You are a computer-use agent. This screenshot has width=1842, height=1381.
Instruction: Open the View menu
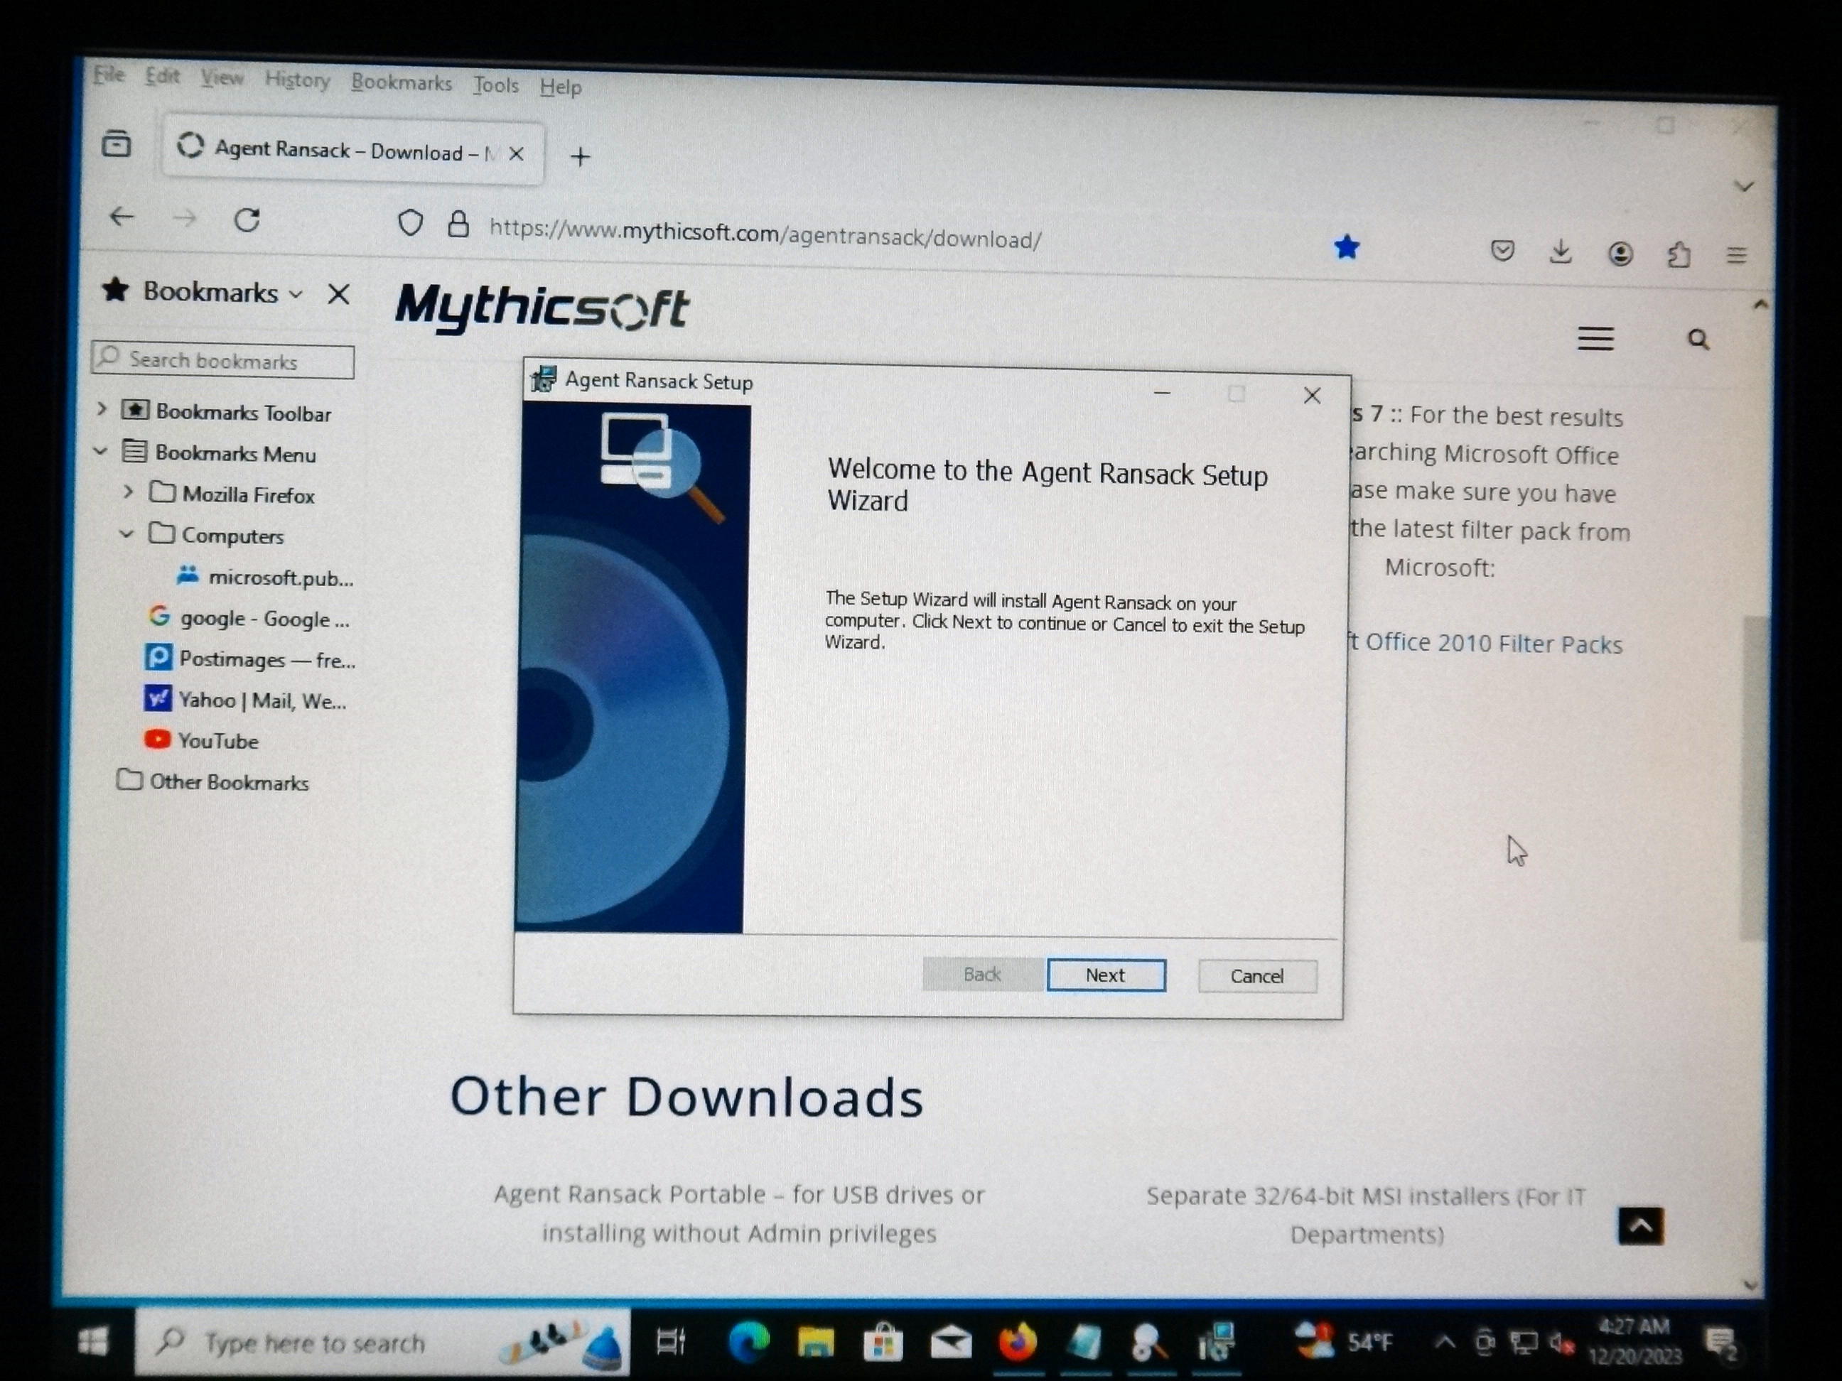coord(222,78)
